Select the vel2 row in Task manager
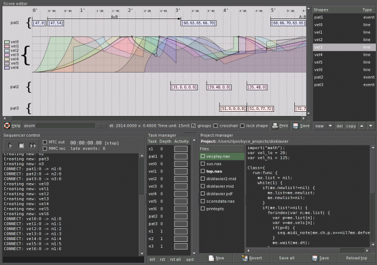 click(169, 179)
